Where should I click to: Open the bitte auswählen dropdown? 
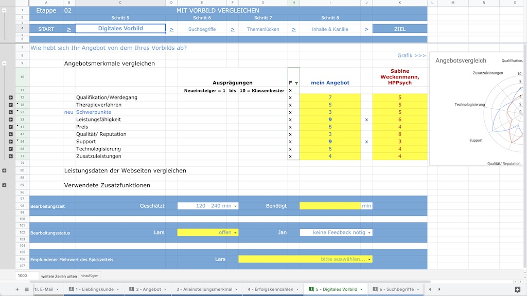(x=370, y=260)
